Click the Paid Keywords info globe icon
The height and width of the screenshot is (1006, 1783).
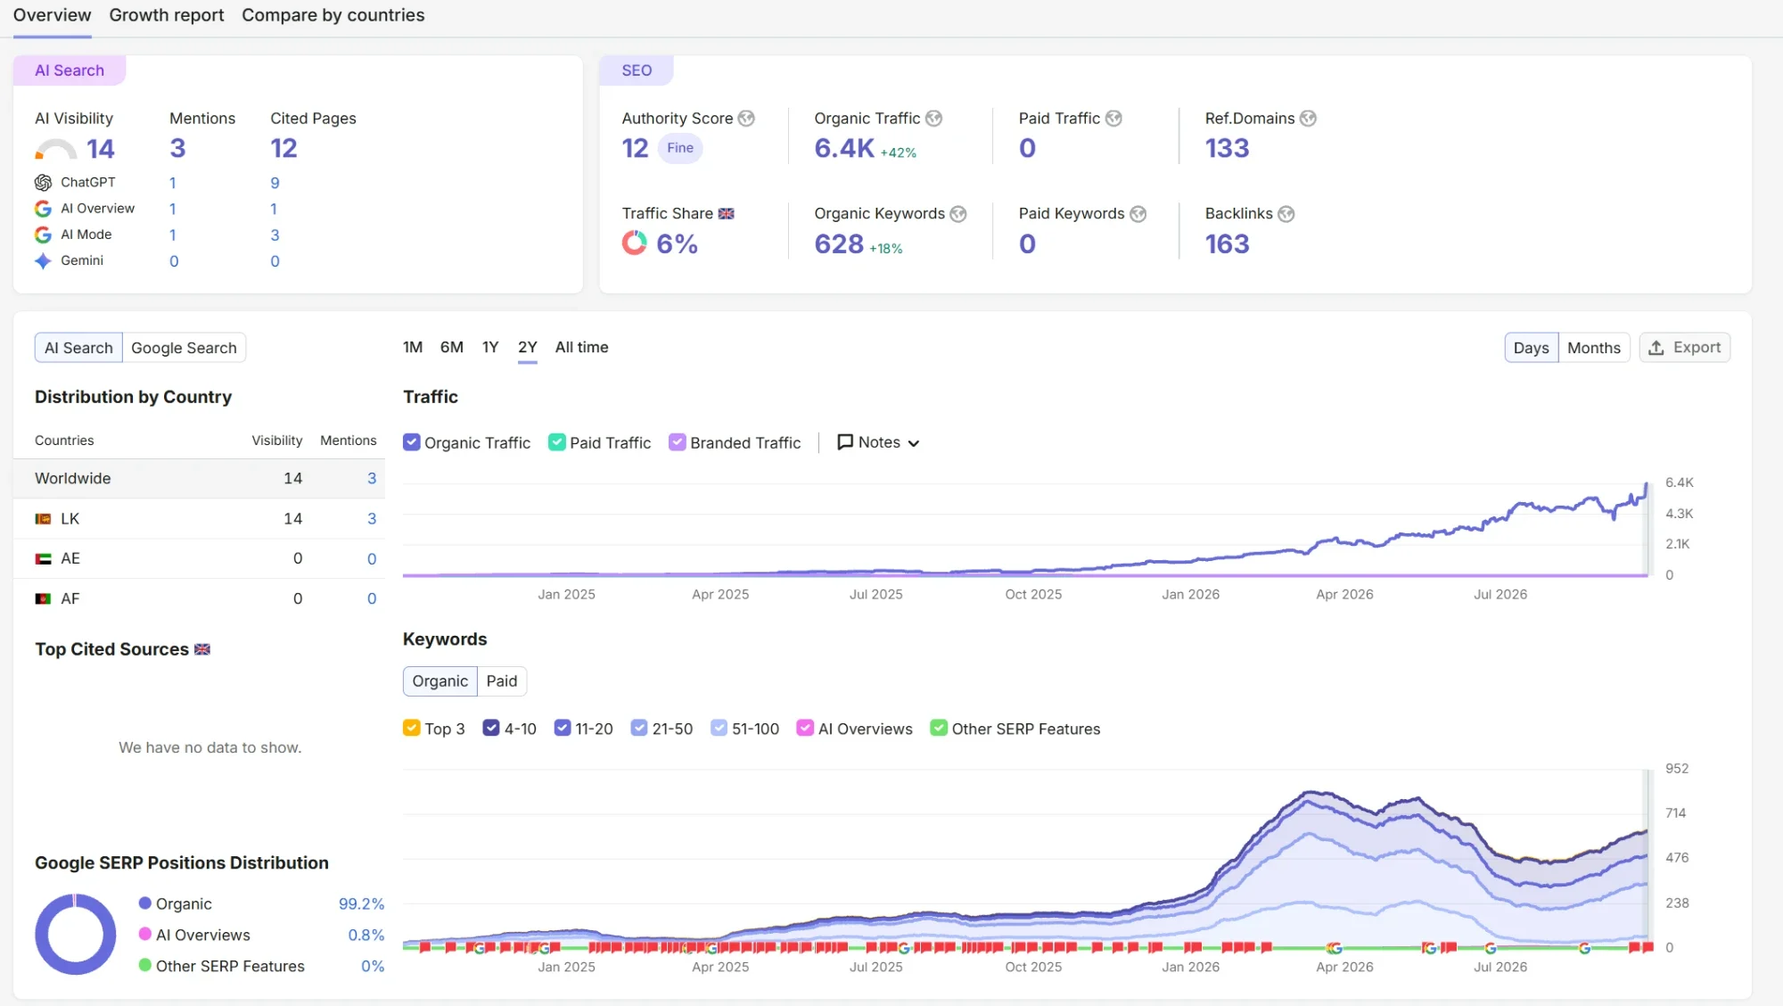click(x=1138, y=214)
